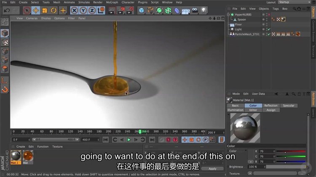Switch to the Reflection material tab
The width and height of the screenshot is (316, 177).
271,106
